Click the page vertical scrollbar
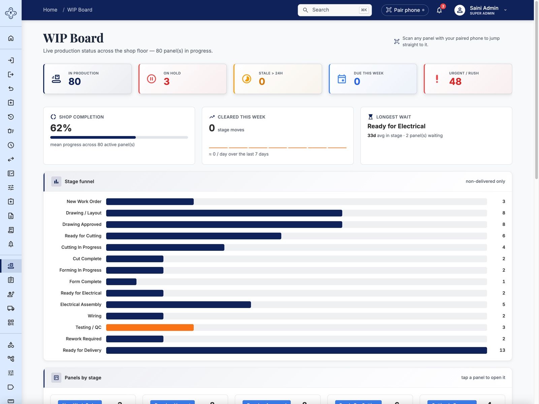The image size is (539, 404). pos(536,91)
